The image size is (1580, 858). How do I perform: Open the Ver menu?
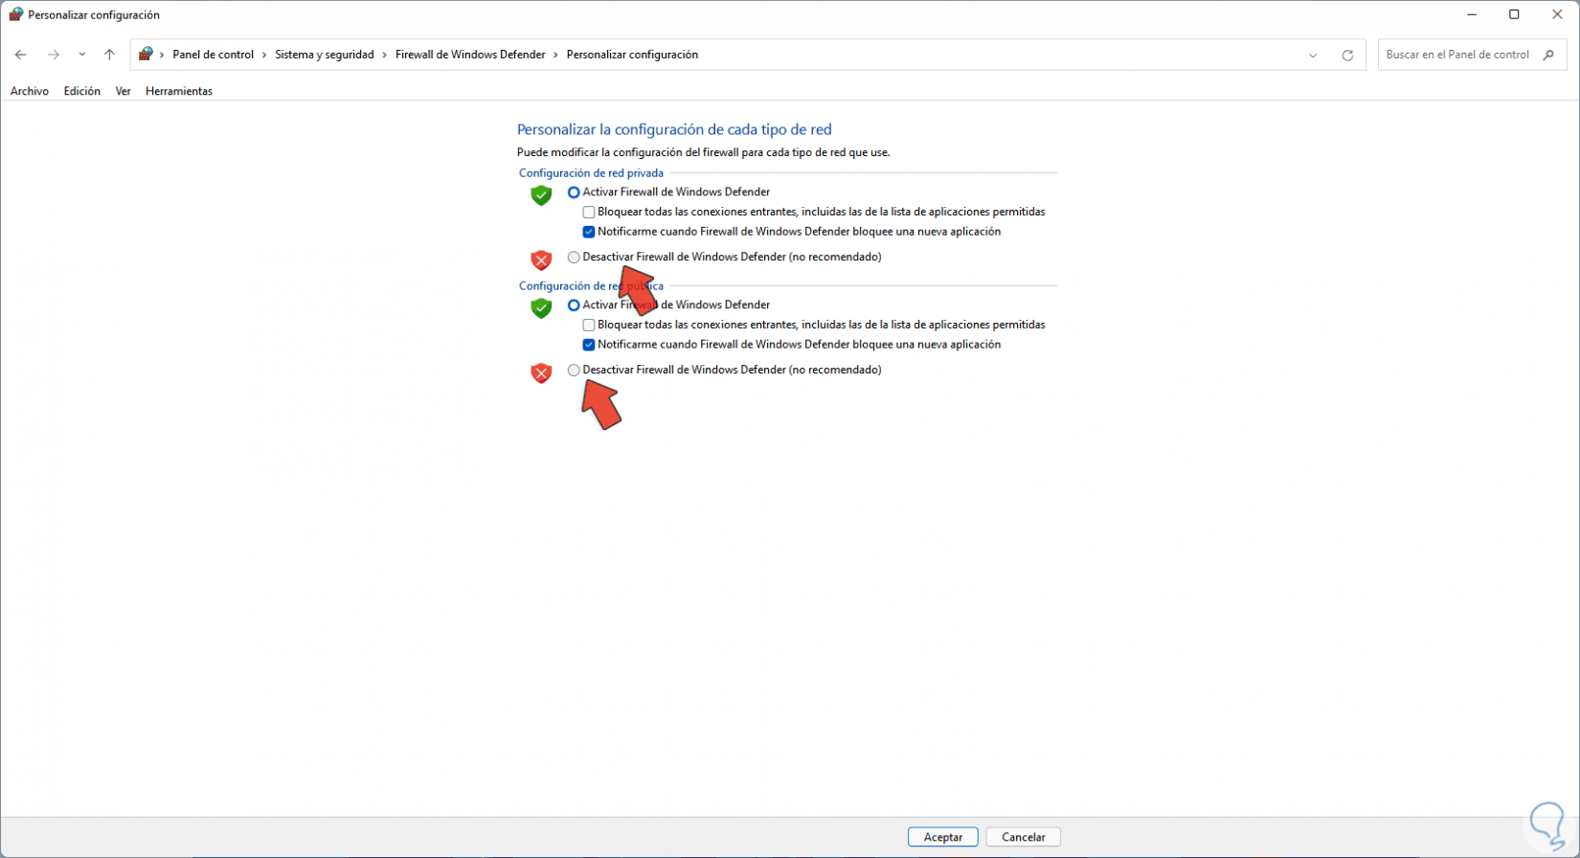(123, 91)
